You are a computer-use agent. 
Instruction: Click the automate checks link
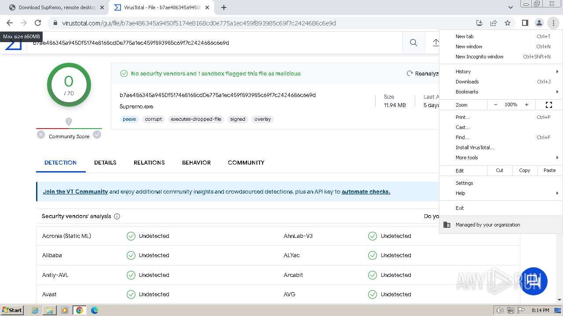(x=366, y=192)
